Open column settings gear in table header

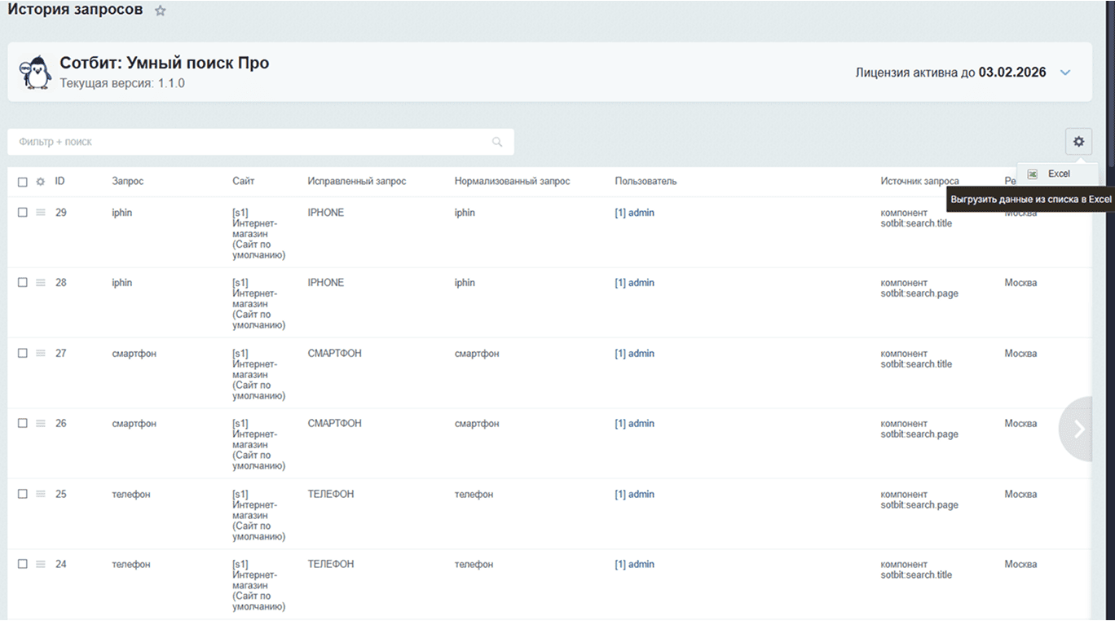[40, 182]
